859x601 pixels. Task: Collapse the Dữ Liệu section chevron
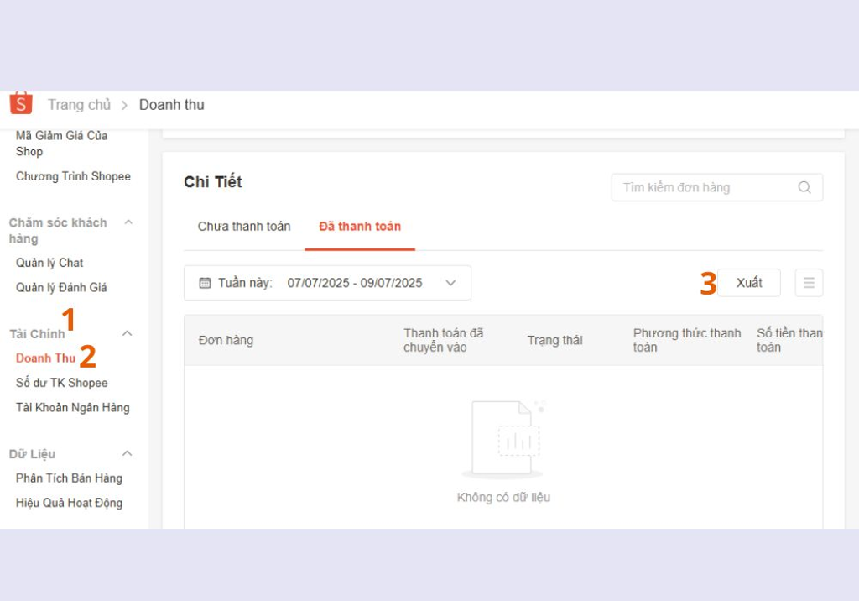click(128, 453)
